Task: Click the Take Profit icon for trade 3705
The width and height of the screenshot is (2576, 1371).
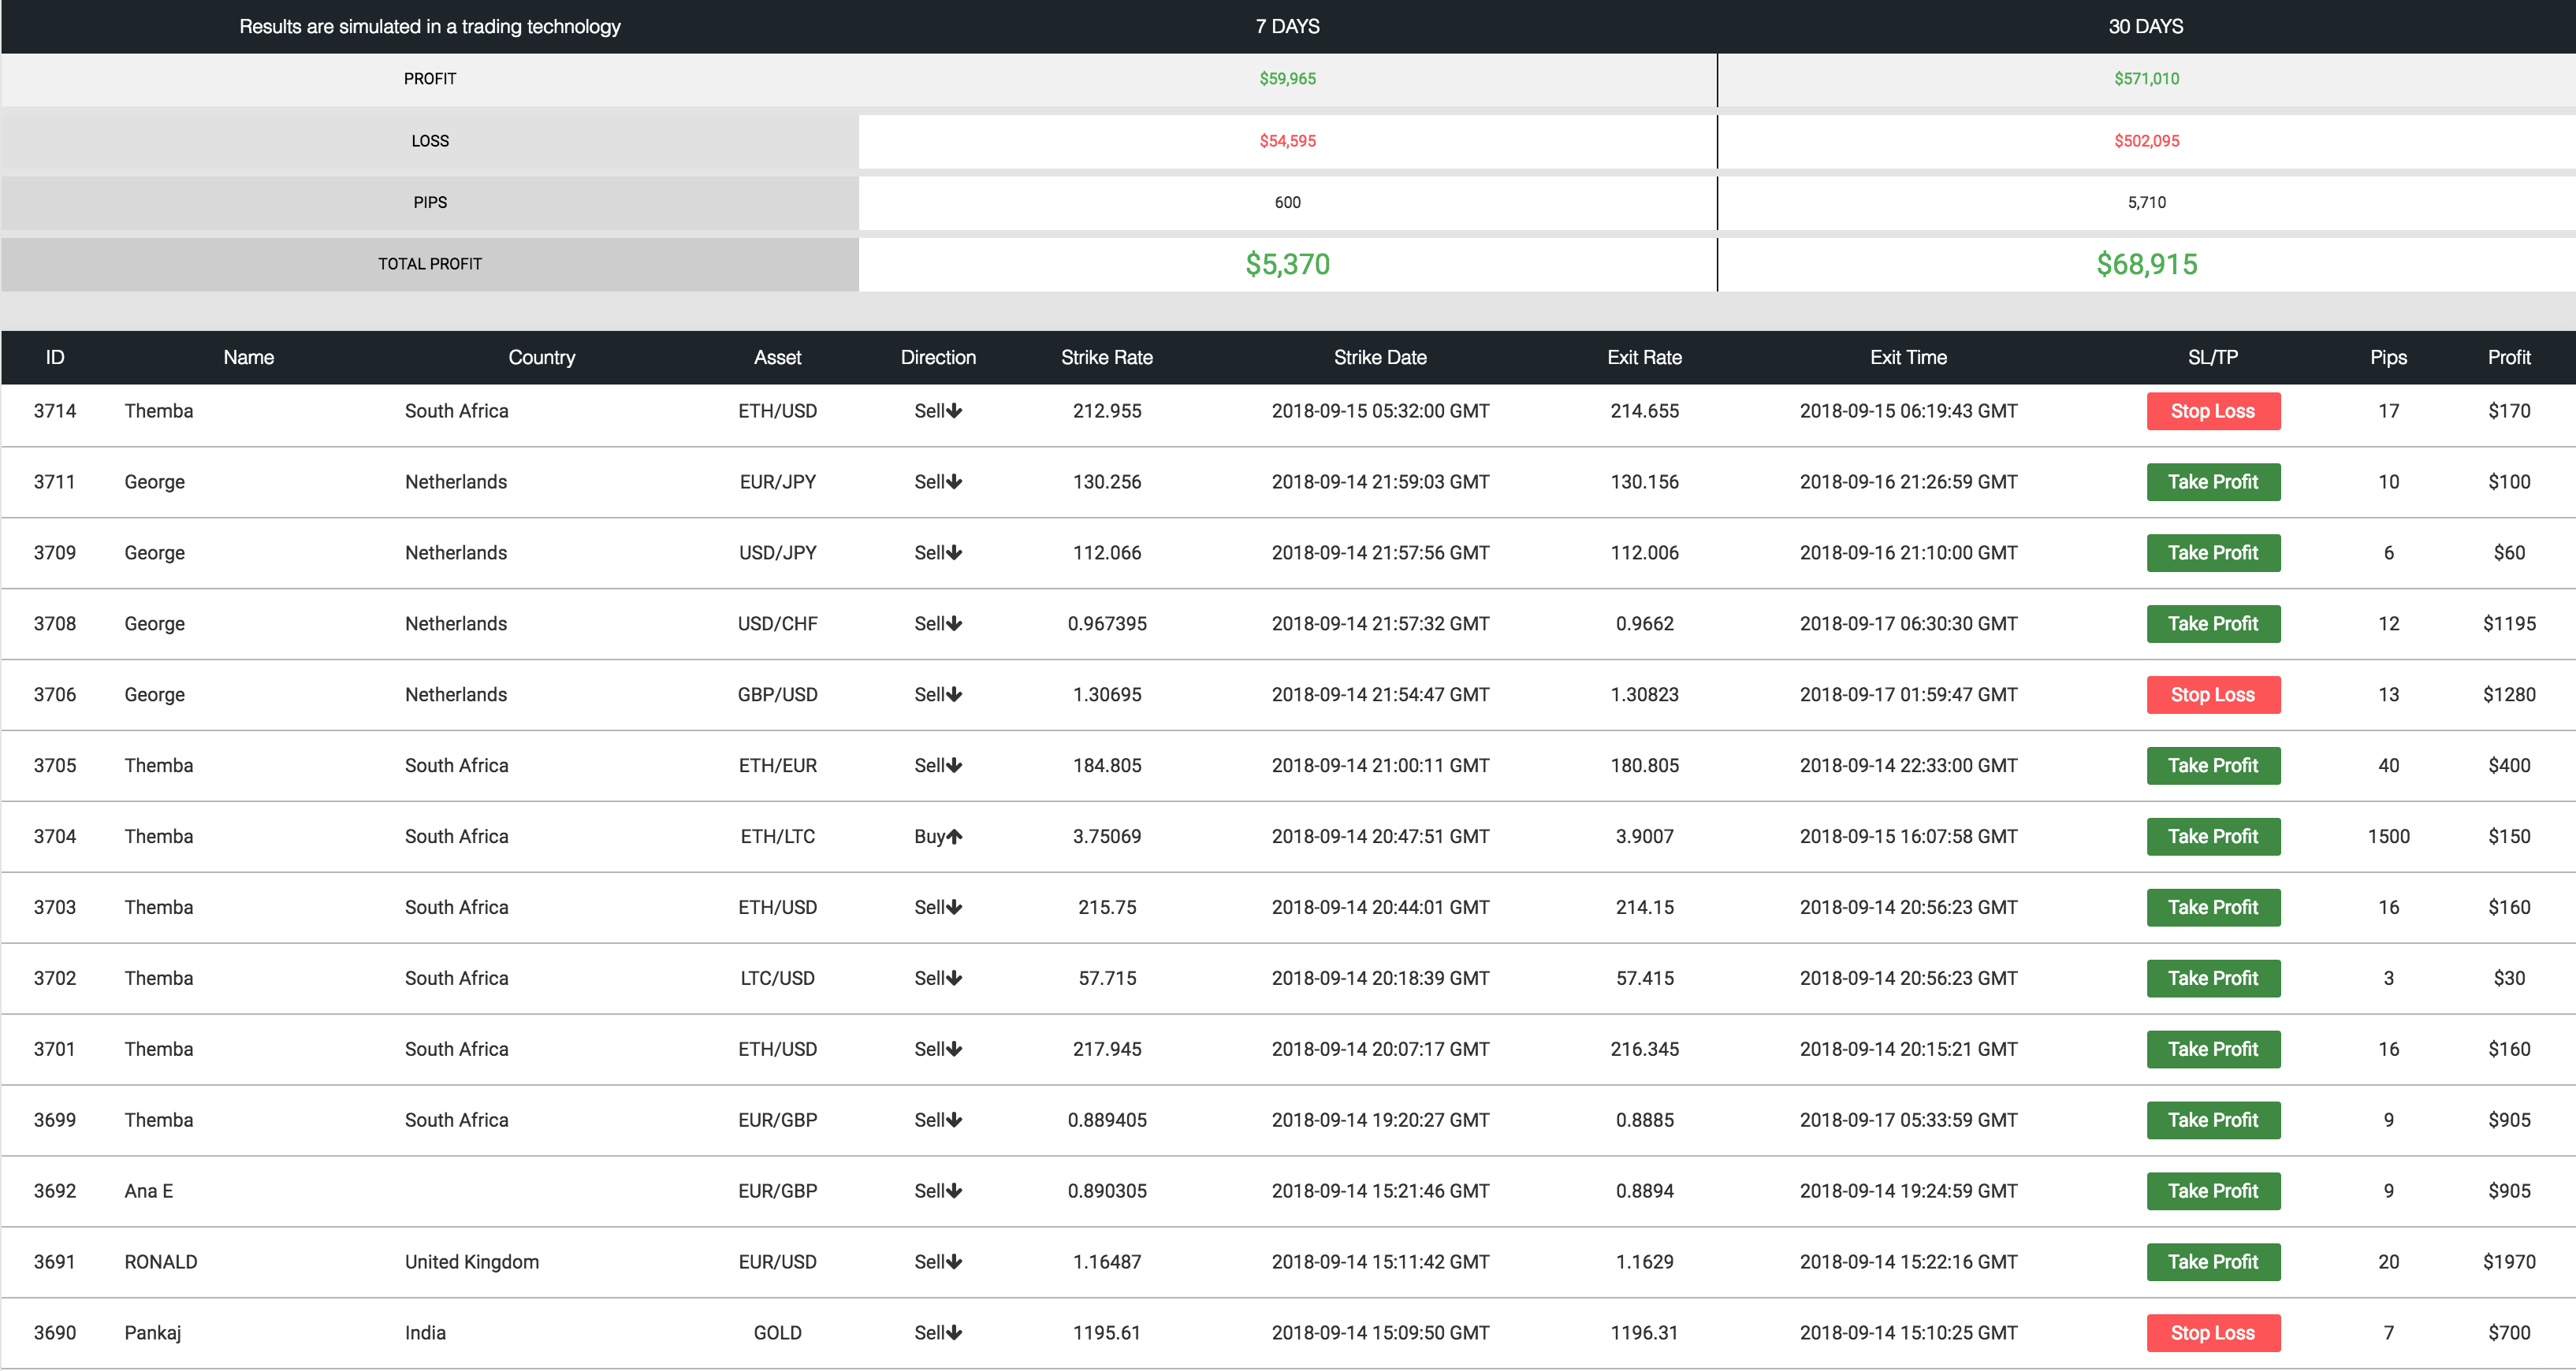Action: point(2211,765)
